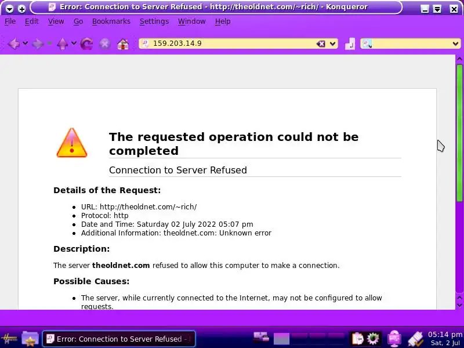Image resolution: width=464 pixels, height=348 pixels.
Task: Open the Forward history dropdown arrow
Action: point(49,43)
